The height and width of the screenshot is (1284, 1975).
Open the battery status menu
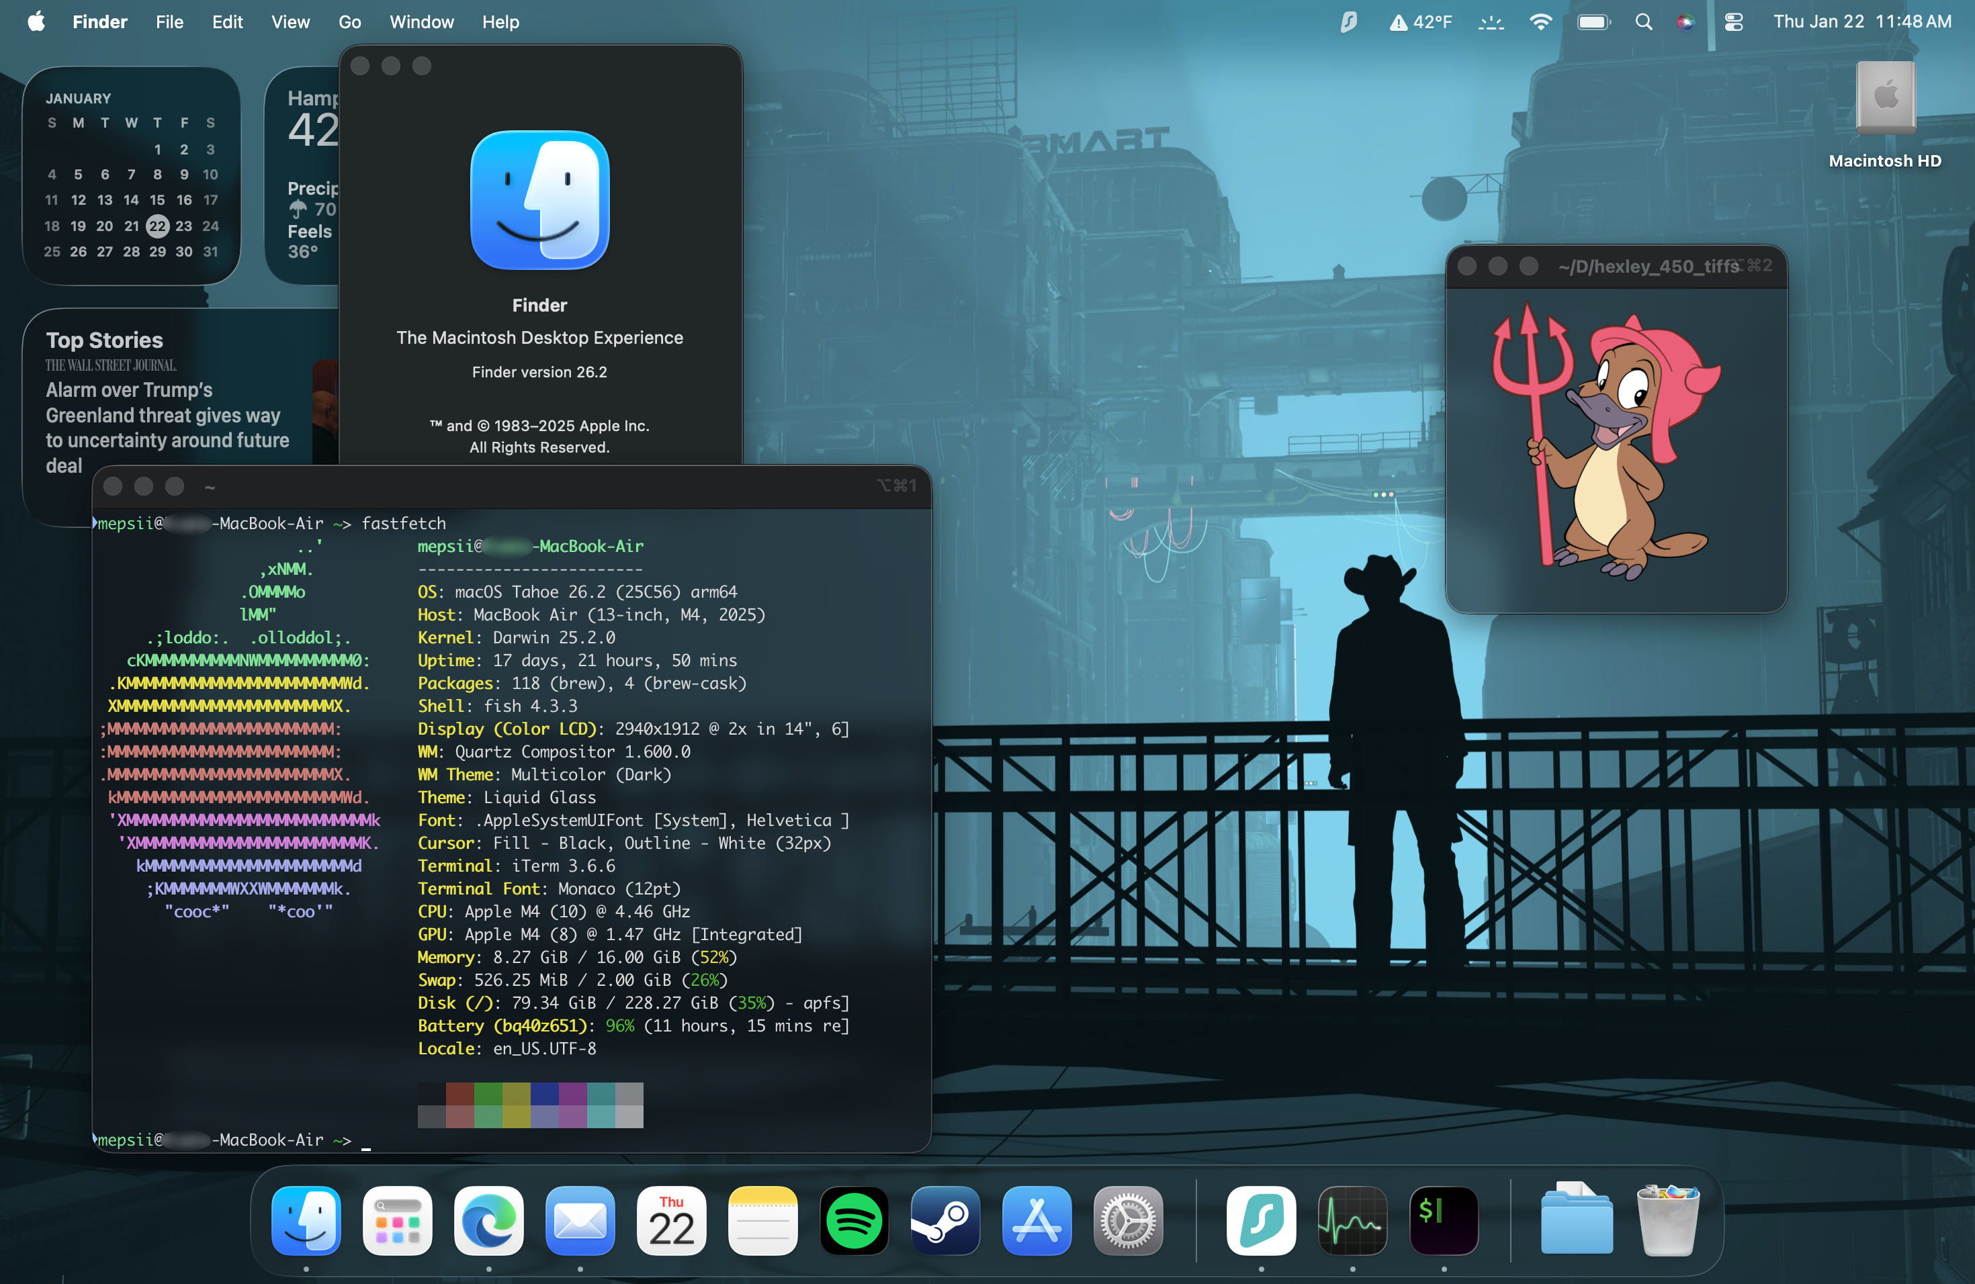pyautogui.click(x=1593, y=22)
